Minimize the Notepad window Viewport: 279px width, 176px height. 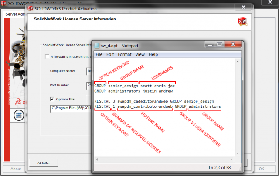pos(210,44)
